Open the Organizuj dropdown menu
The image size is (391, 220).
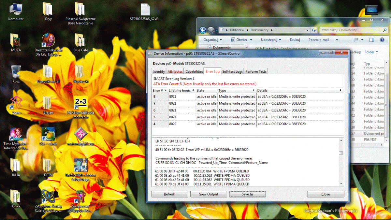212,40
